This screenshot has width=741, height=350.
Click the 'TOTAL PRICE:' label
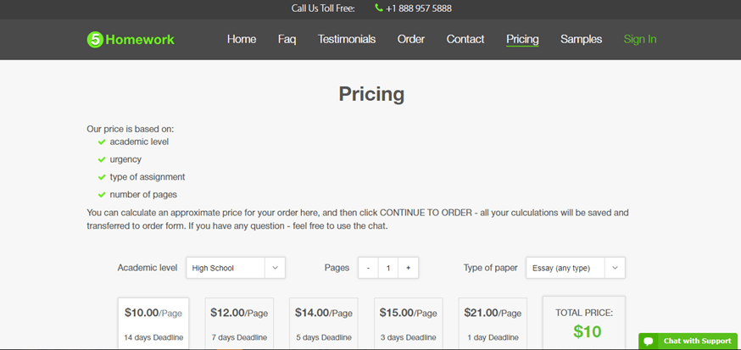[584, 313]
